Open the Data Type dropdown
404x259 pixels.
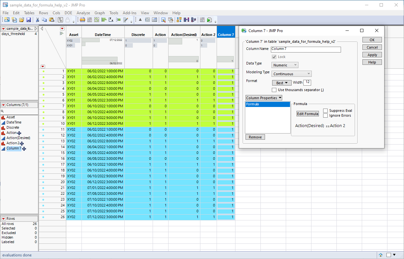[x=285, y=65]
